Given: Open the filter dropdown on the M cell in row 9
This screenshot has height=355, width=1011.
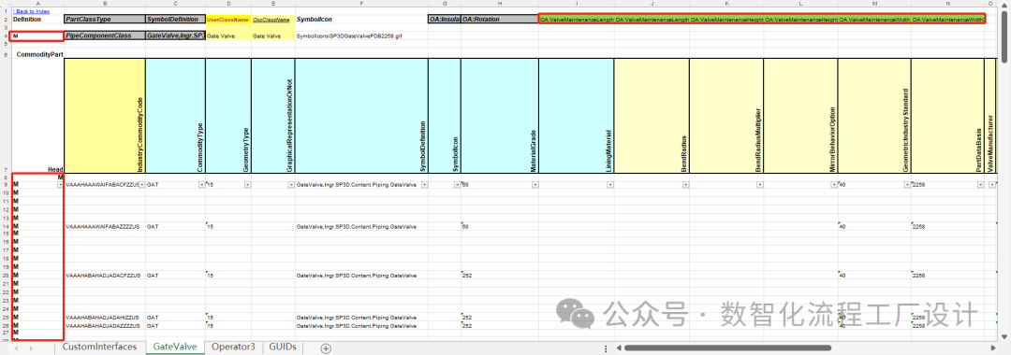Looking at the screenshot, I should pyautogui.click(x=60, y=185).
